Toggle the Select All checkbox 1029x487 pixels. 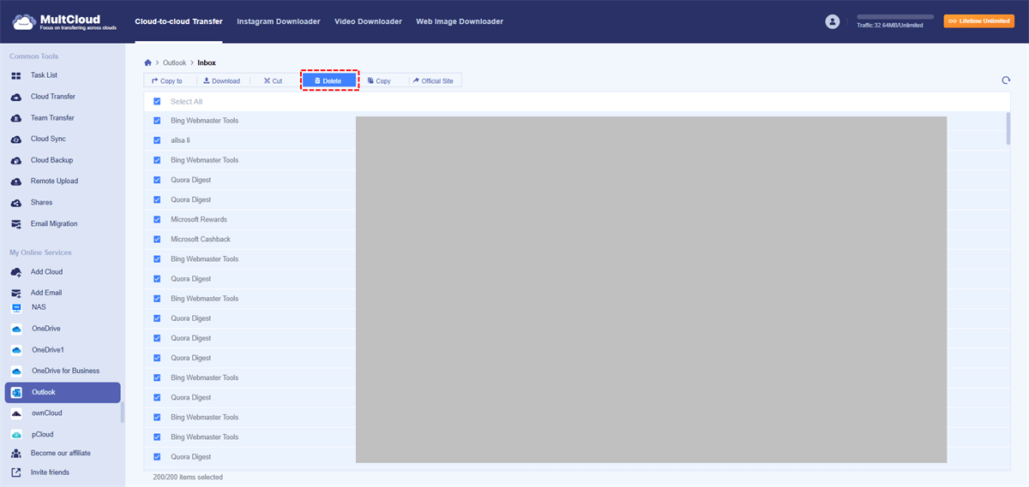157,101
